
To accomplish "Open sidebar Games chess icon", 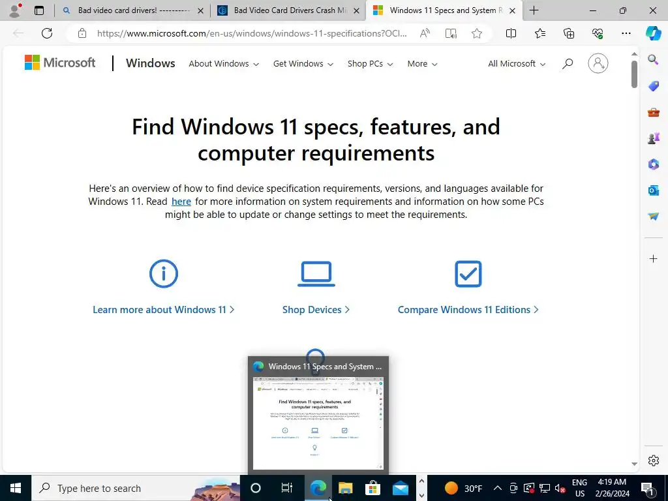I will coord(653,138).
